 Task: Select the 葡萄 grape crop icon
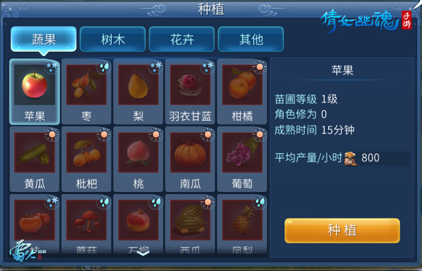point(242,152)
